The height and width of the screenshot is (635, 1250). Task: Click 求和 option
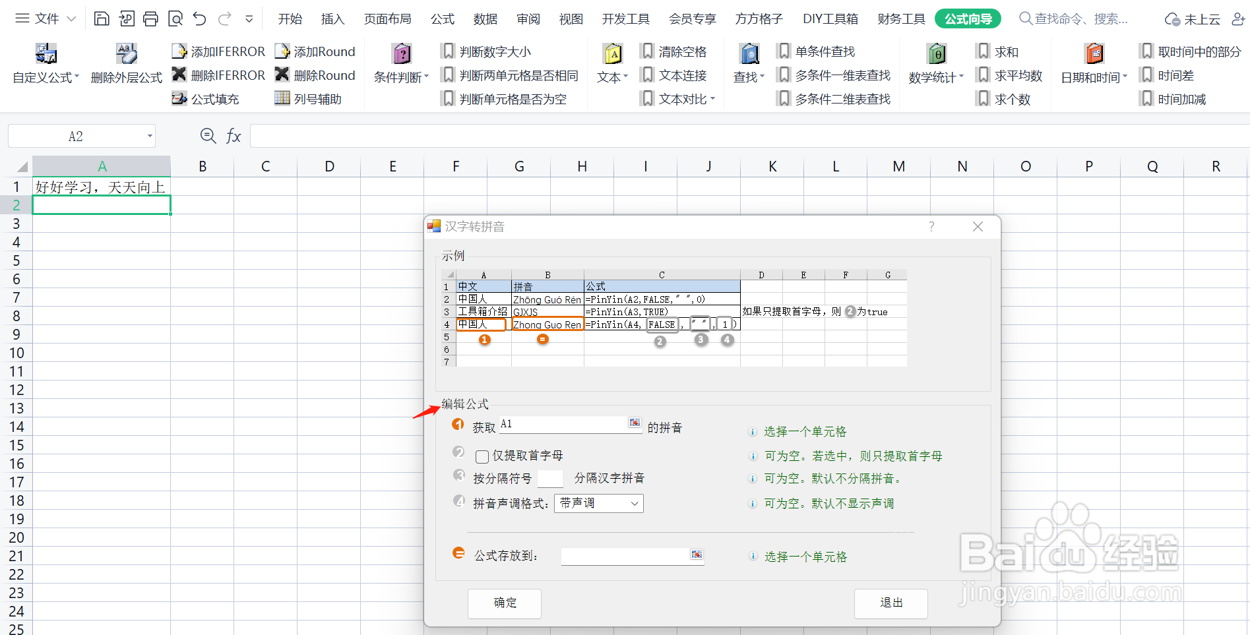(997, 51)
